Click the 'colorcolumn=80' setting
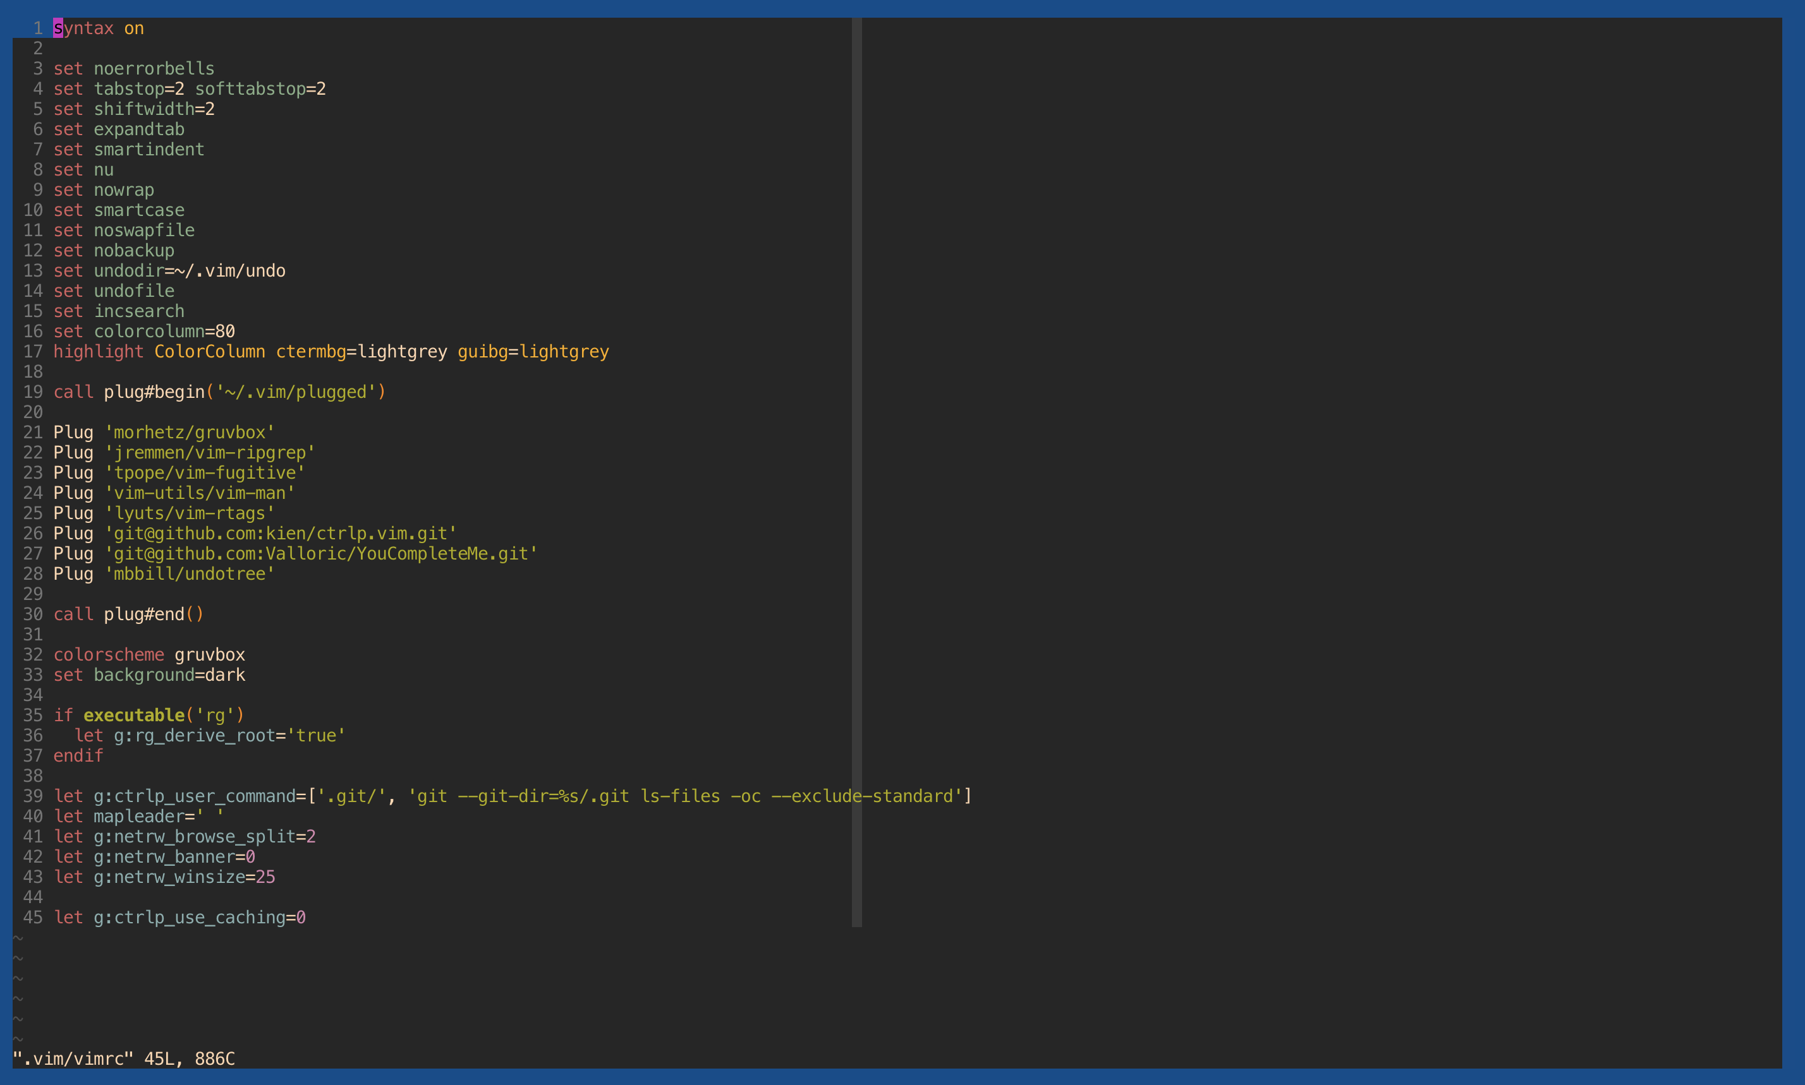Viewport: 1805px width, 1085px height. click(x=164, y=331)
